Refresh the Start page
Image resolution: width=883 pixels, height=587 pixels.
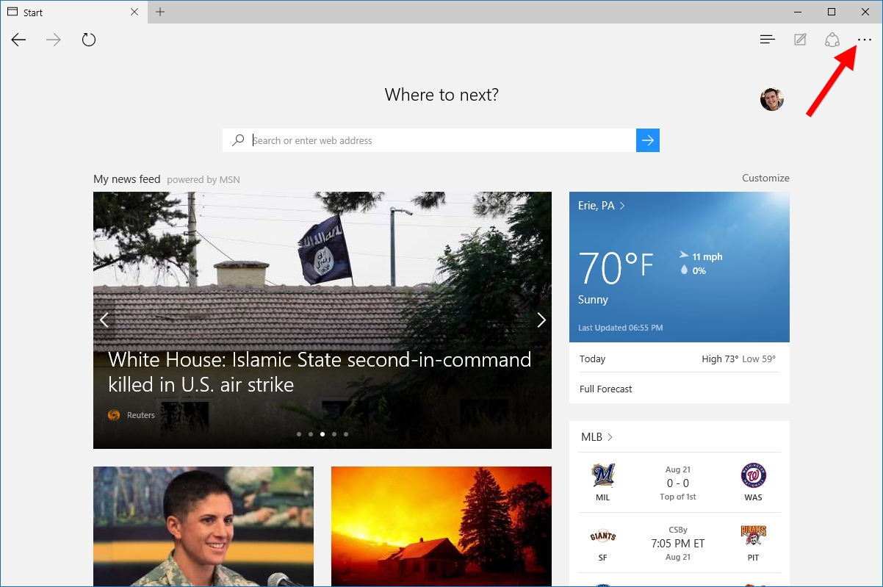(89, 39)
